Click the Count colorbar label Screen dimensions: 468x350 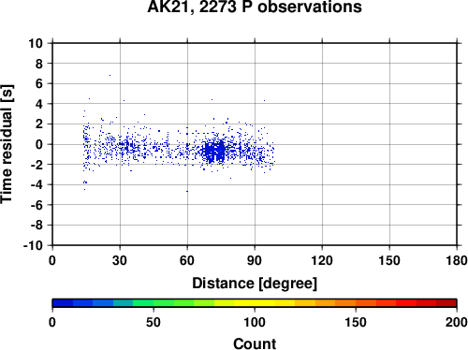[x=255, y=343]
